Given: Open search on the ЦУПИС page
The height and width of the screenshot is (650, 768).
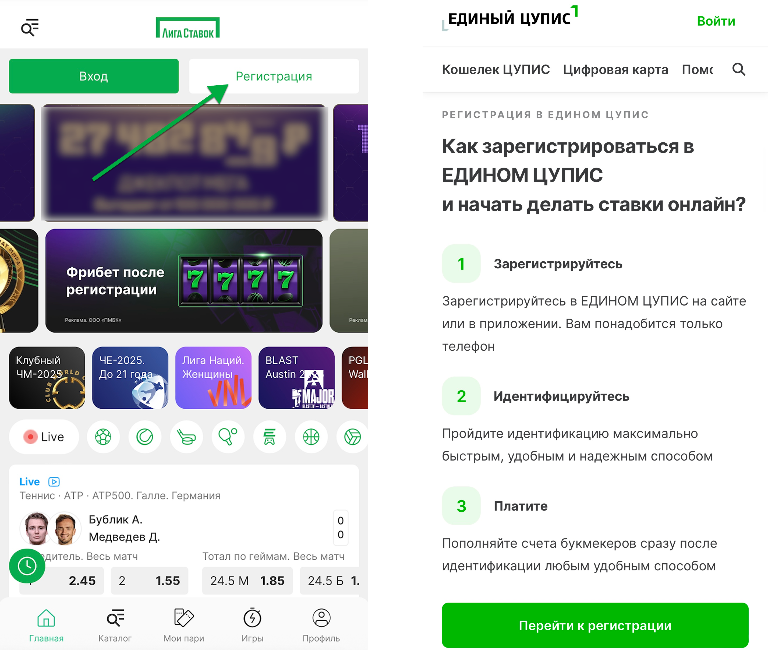Looking at the screenshot, I should pos(738,69).
